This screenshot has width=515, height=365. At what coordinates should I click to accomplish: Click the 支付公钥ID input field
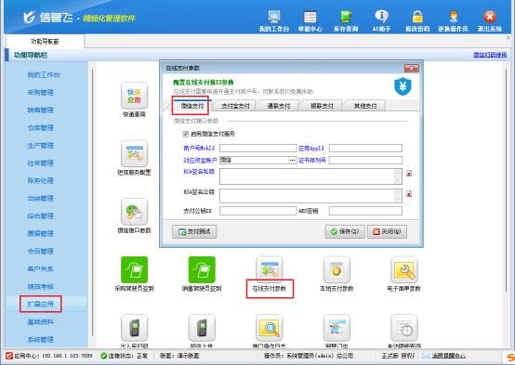(258, 211)
